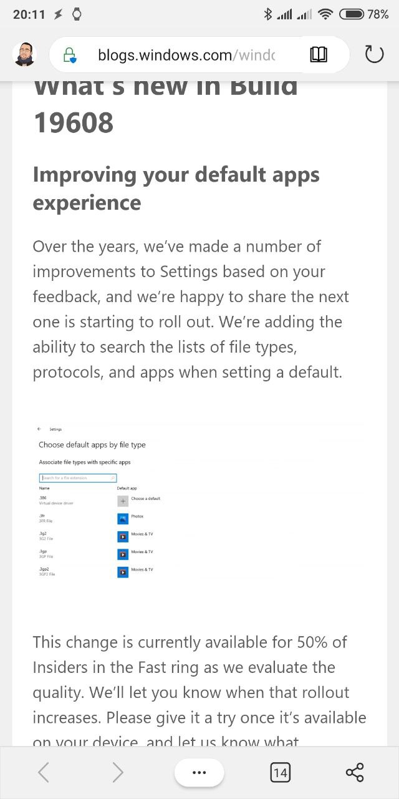Tap the secure lock icon in address bar

(70, 56)
